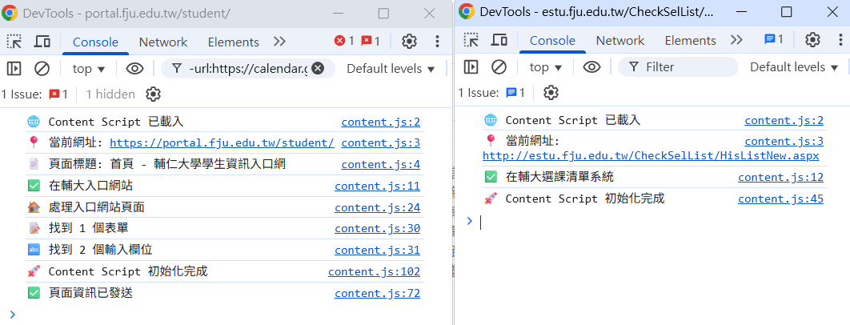The image size is (850, 325).
Task: Create live expression in left DevTools console
Action: point(134,69)
